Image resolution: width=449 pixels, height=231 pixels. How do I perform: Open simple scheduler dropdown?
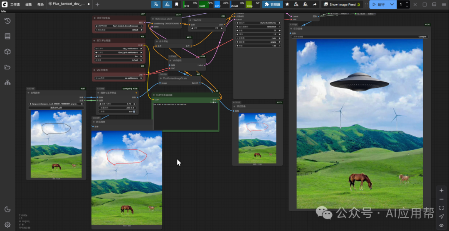coord(259,42)
